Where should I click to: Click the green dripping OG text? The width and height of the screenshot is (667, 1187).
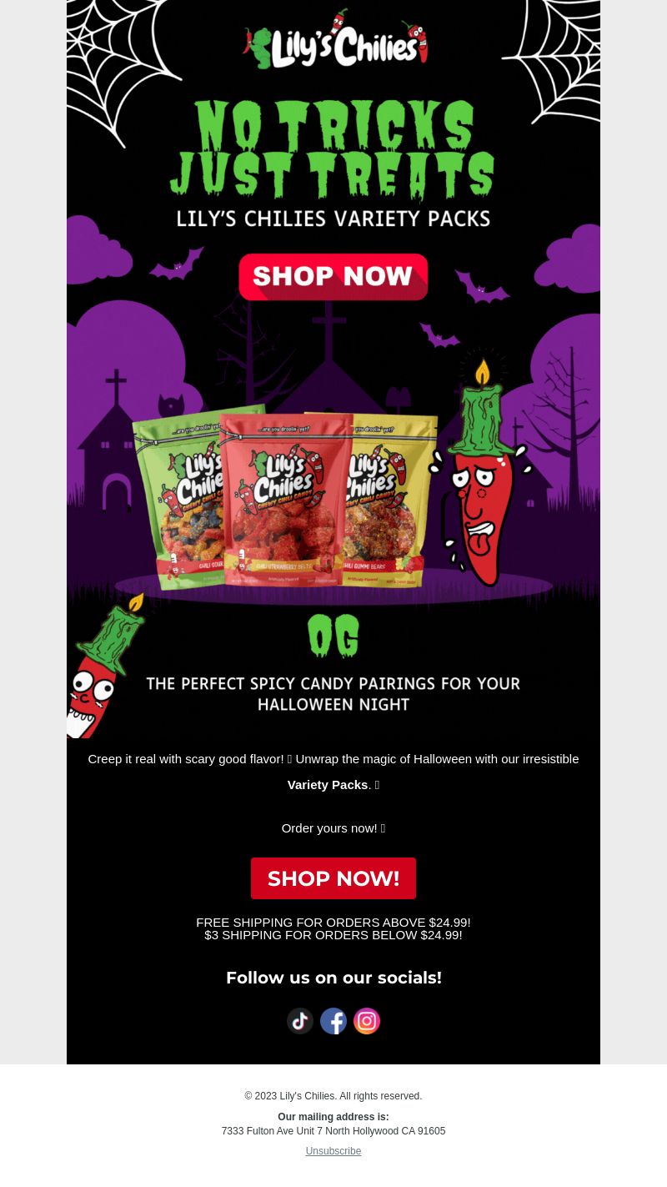click(x=333, y=636)
